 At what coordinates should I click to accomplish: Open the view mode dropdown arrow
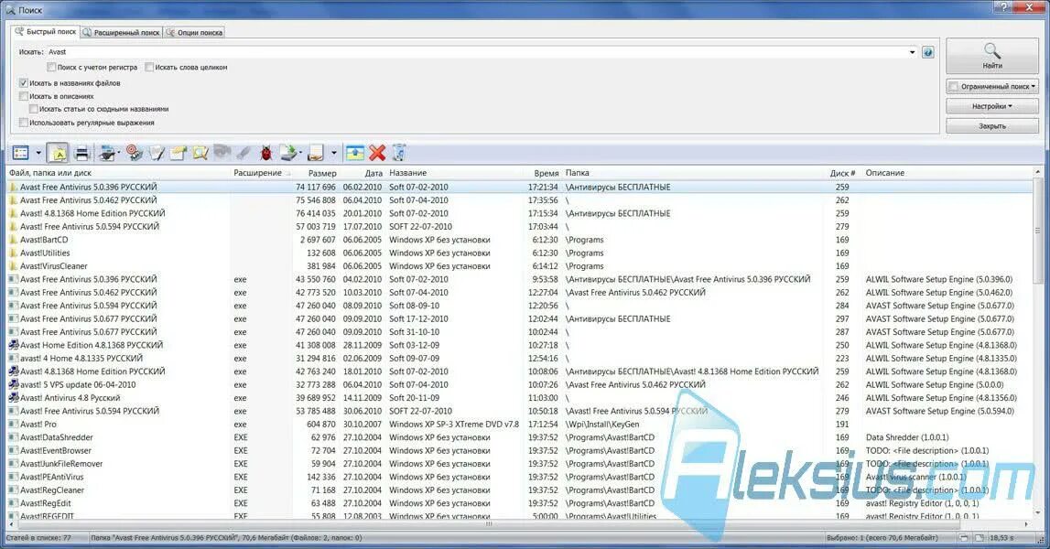coord(38,154)
